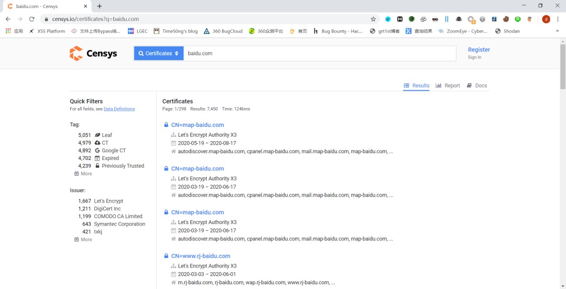The width and height of the screenshot is (566, 289).
Task: Show more bookmarks with the double chevron
Action: tap(557, 31)
